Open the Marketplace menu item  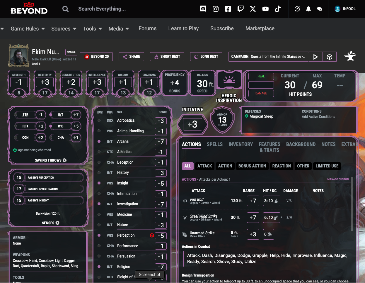coord(260,28)
